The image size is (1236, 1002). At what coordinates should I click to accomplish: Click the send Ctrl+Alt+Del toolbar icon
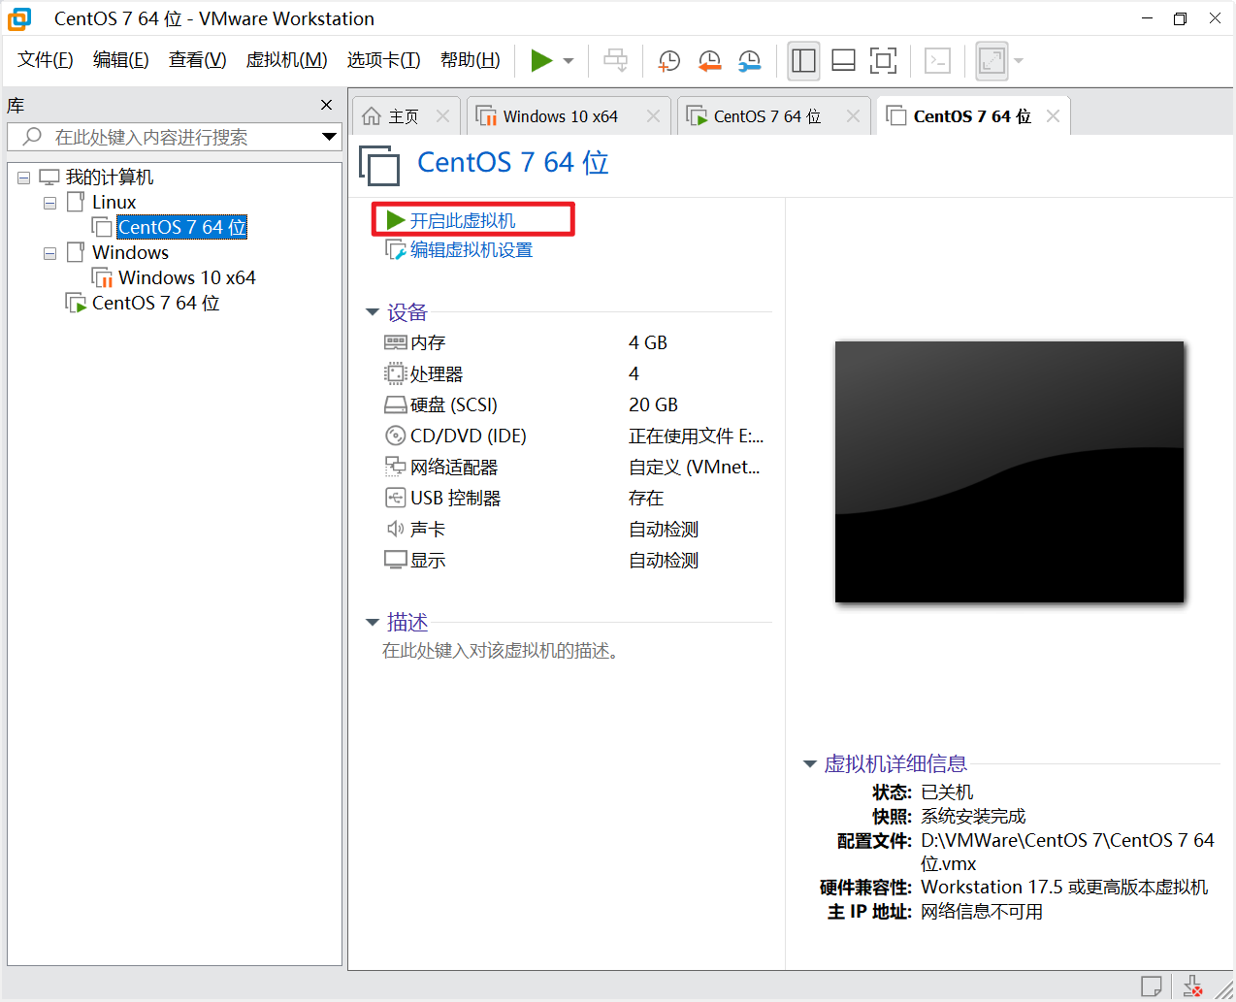(615, 61)
